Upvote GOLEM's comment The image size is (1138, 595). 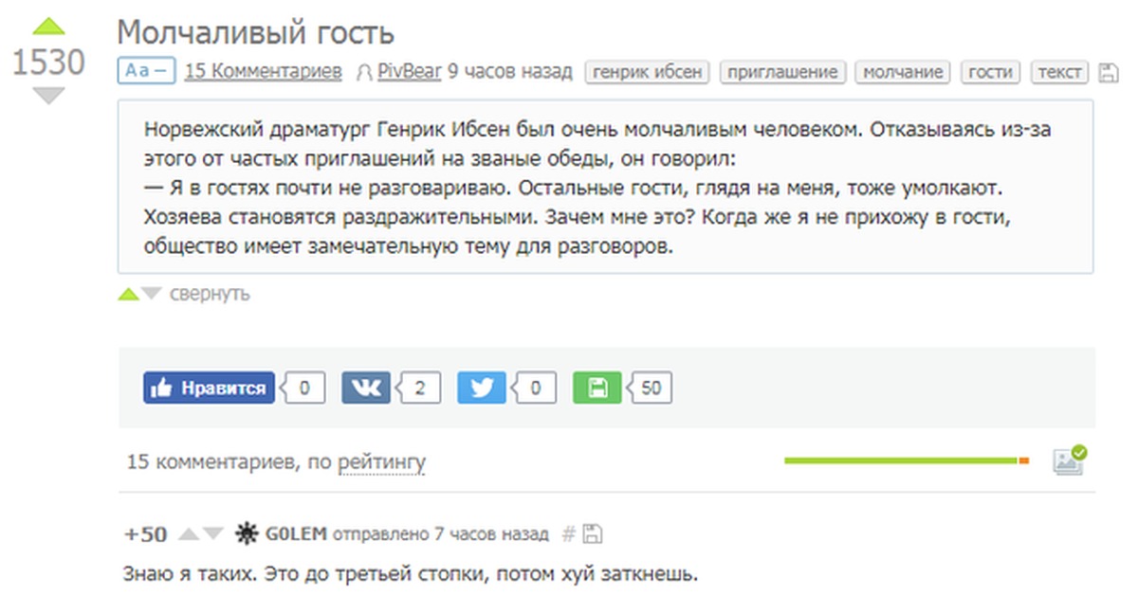click(x=189, y=534)
